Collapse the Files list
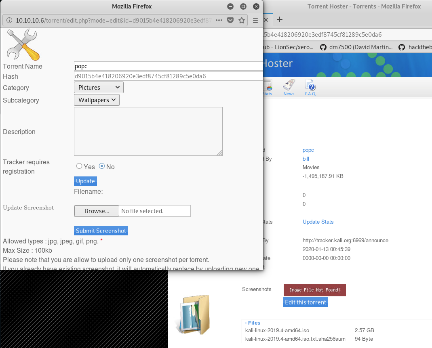This screenshot has width=432, height=348. (x=253, y=323)
